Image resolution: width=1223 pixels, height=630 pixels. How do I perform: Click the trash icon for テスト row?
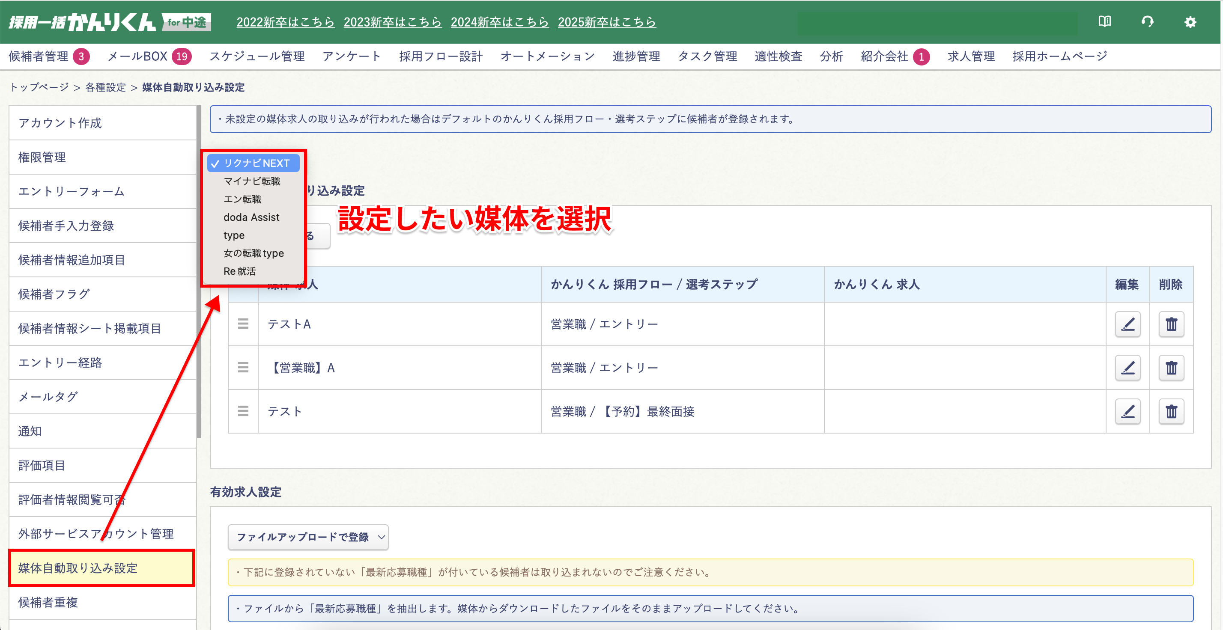tap(1171, 411)
